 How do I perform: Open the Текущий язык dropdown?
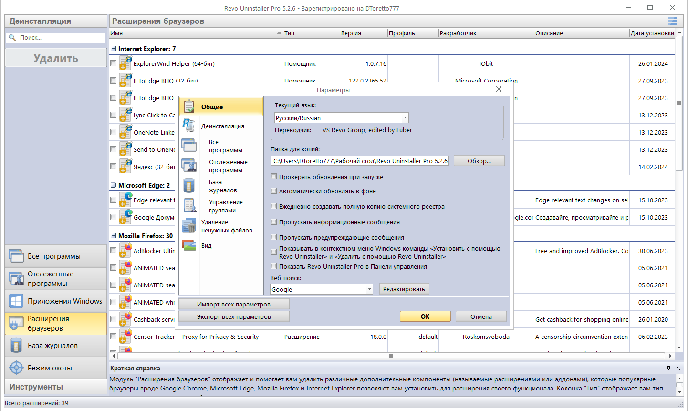tap(405, 118)
